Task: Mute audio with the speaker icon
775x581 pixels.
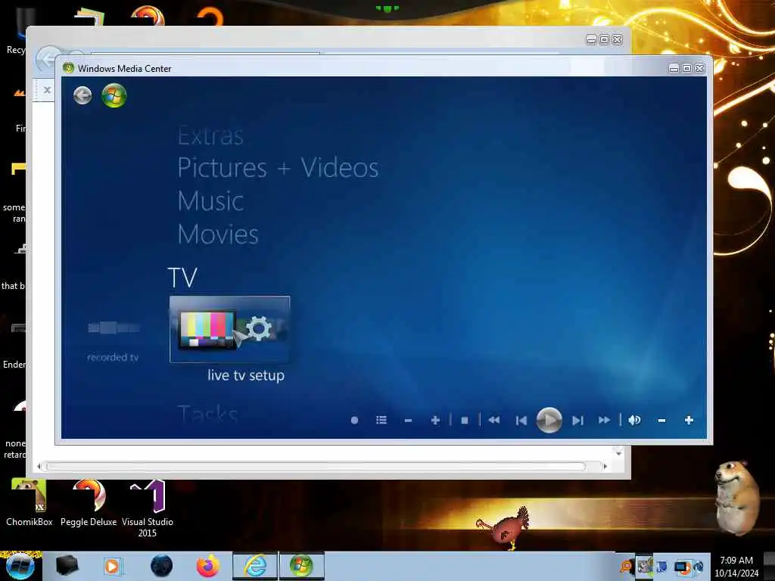Action: tap(635, 420)
